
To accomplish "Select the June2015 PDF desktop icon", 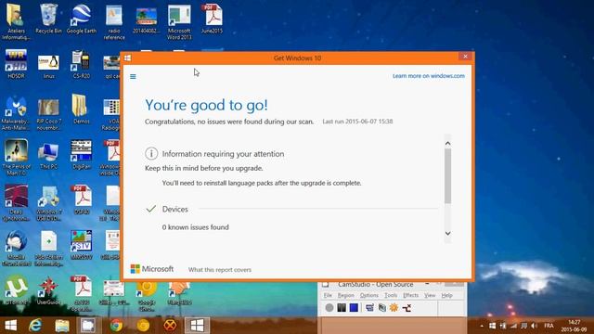I will coord(212,19).
